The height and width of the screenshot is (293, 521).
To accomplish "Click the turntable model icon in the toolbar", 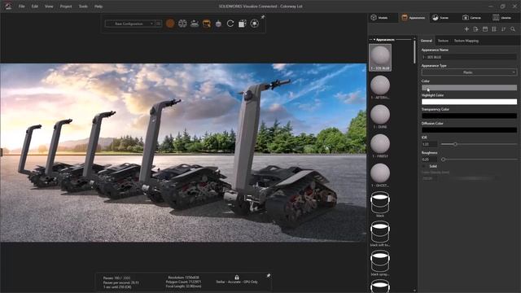I will [195, 24].
